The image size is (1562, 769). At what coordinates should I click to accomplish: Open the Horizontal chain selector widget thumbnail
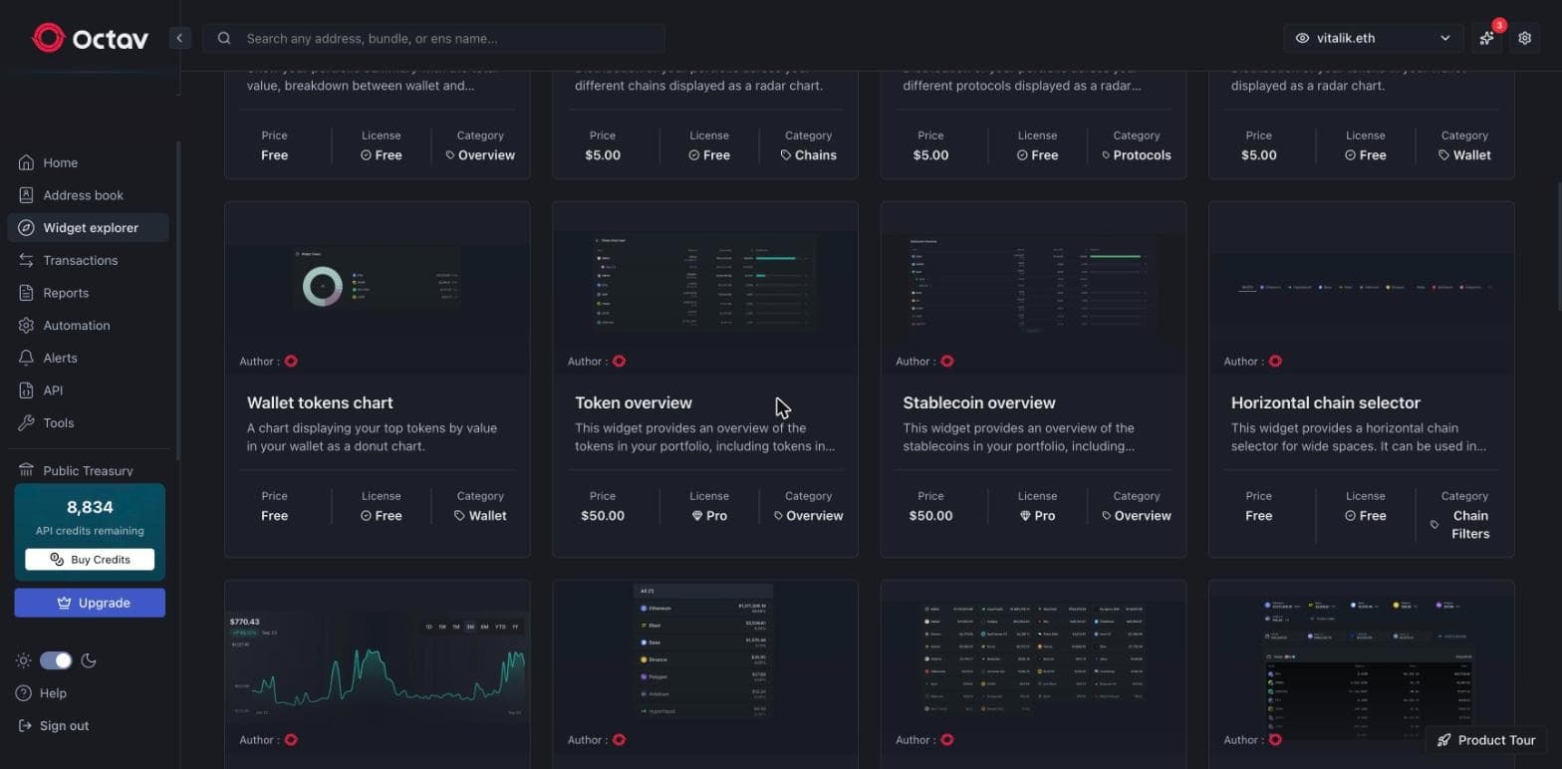click(1362, 288)
